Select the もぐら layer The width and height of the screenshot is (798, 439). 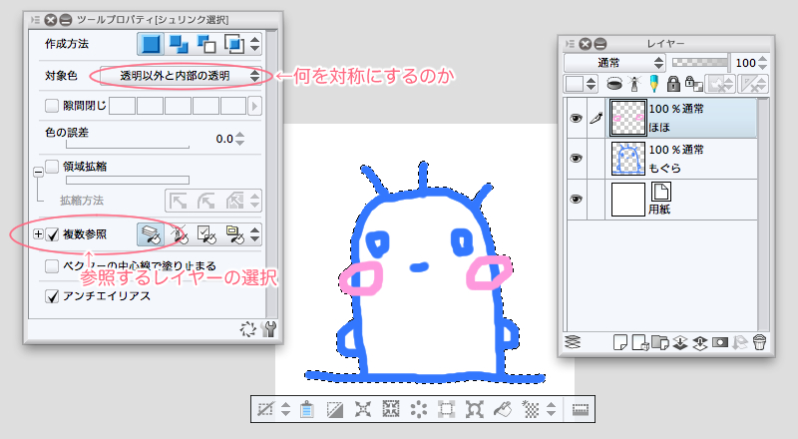(688, 158)
